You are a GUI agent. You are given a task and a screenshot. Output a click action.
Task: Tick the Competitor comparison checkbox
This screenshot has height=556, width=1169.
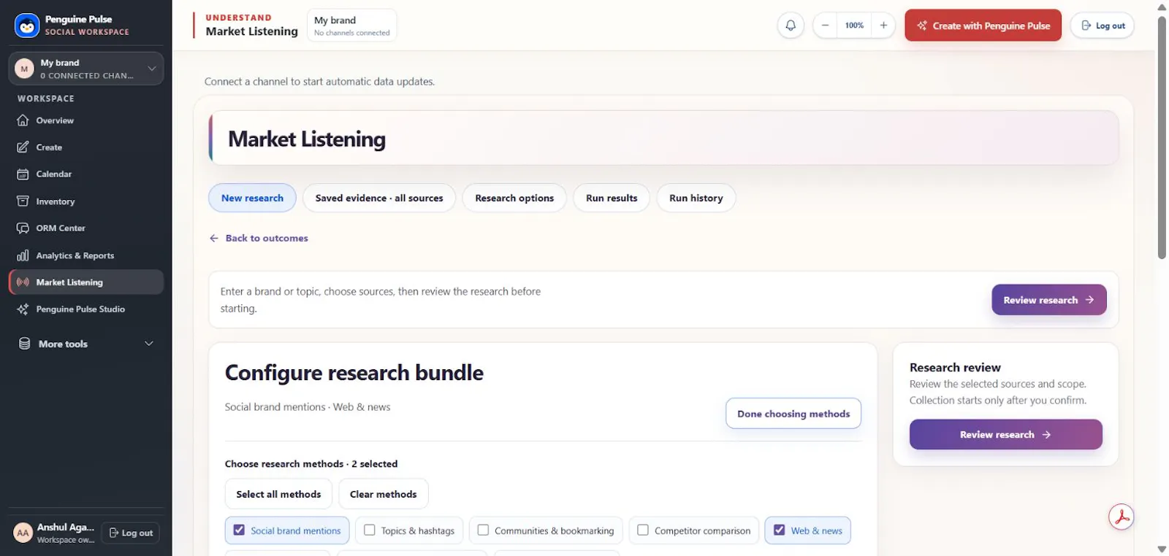pyautogui.click(x=643, y=530)
